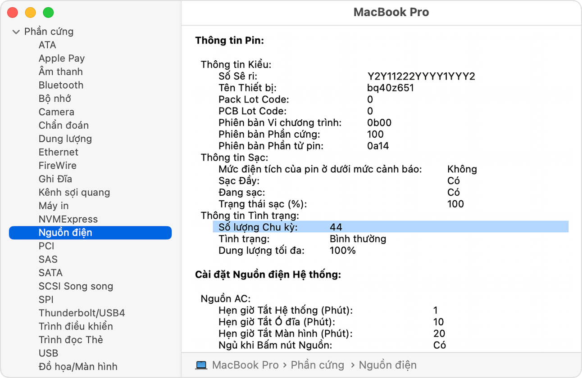The height and width of the screenshot is (378, 582).
Task: Select the highlighted Nguồn điện sidebar item
Action: pos(90,233)
